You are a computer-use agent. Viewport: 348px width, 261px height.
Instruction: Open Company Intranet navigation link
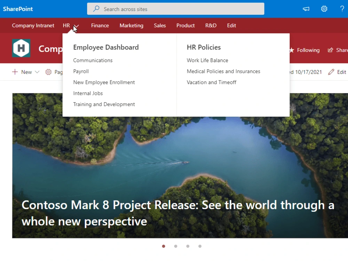[x=33, y=25]
